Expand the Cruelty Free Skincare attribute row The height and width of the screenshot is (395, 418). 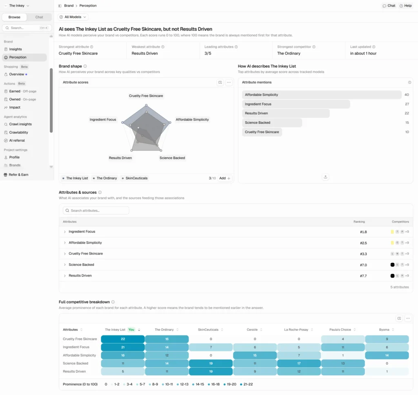[x=65, y=254]
